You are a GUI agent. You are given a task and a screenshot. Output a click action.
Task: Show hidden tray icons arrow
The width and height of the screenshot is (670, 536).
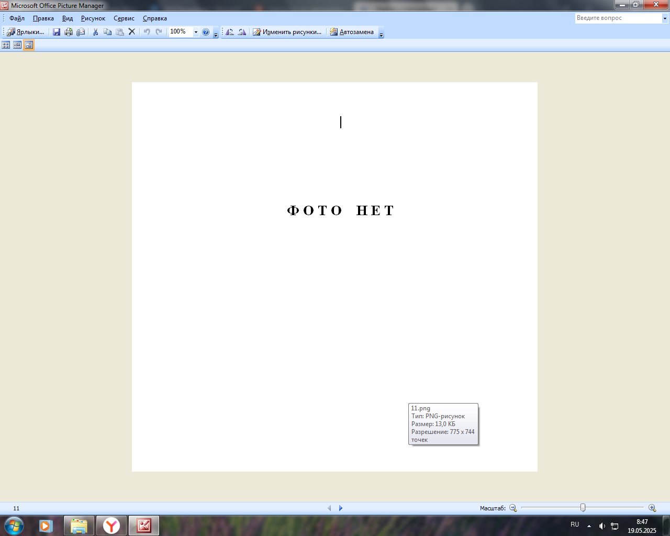pos(589,526)
